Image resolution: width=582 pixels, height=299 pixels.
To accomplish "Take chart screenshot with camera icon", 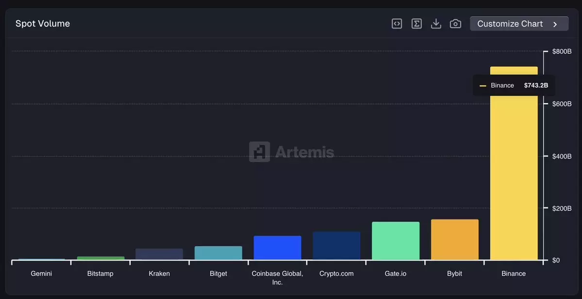I will [x=455, y=24].
